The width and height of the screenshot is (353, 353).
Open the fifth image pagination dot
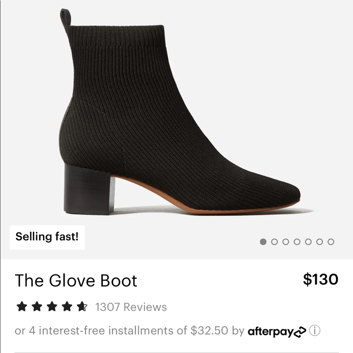click(308, 241)
